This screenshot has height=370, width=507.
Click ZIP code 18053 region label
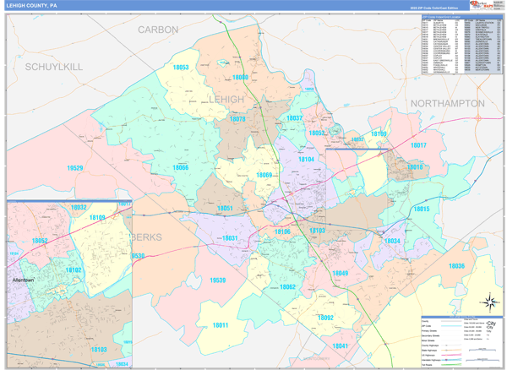pyautogui.click(x=181, y=68)
